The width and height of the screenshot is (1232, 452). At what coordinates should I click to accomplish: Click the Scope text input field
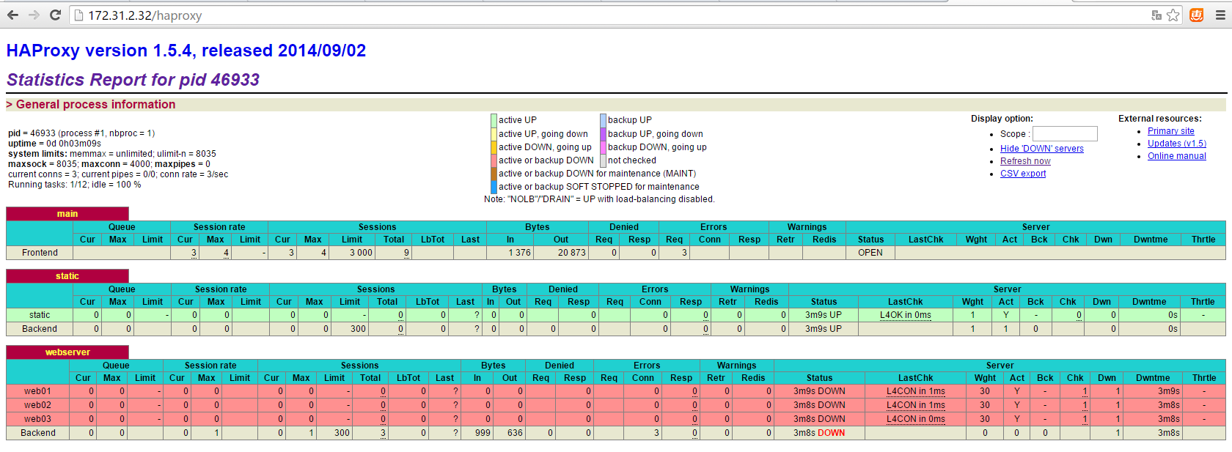[x=1065, y=133]
